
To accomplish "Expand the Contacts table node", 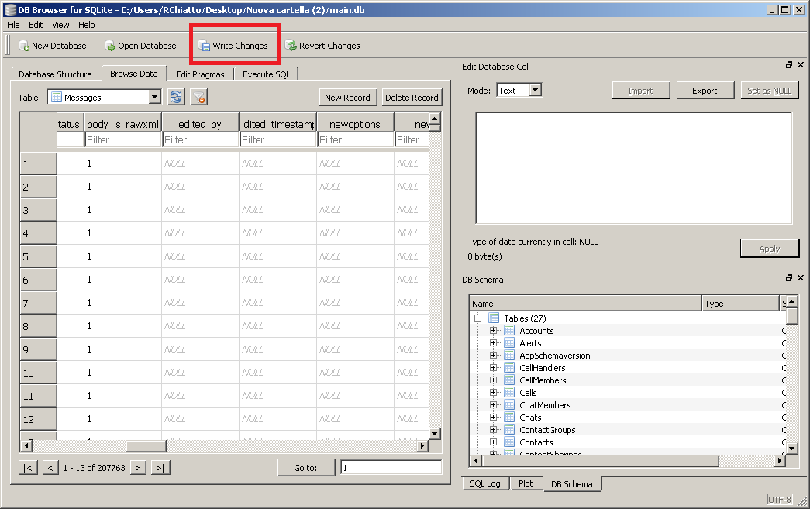I will pyautogui.click(x=493, y=442).
